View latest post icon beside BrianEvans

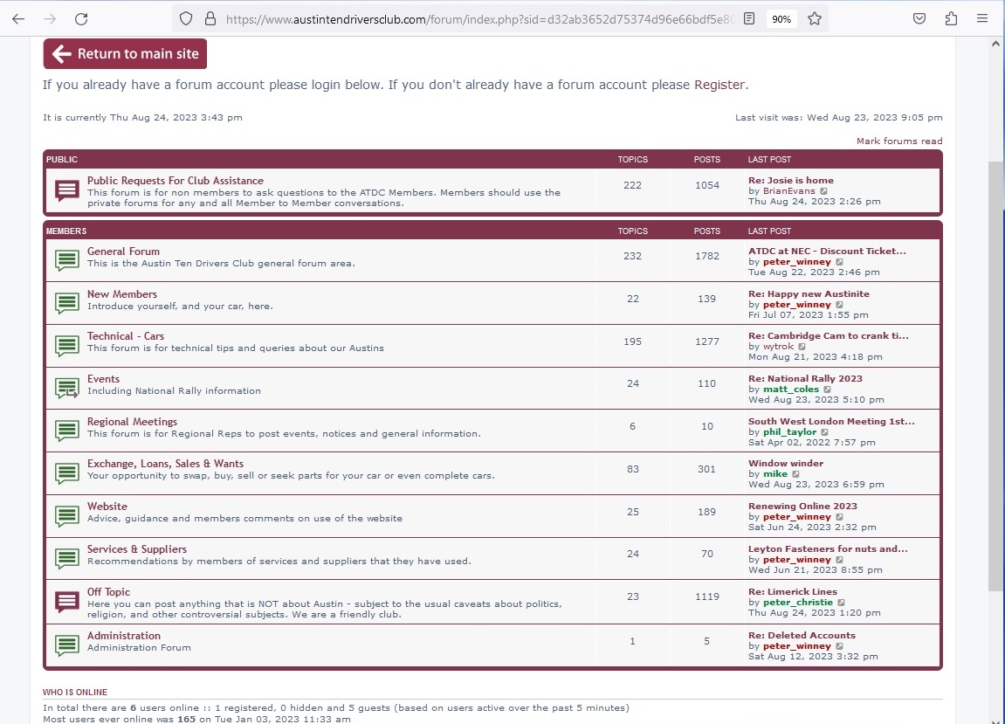[824, 191]
